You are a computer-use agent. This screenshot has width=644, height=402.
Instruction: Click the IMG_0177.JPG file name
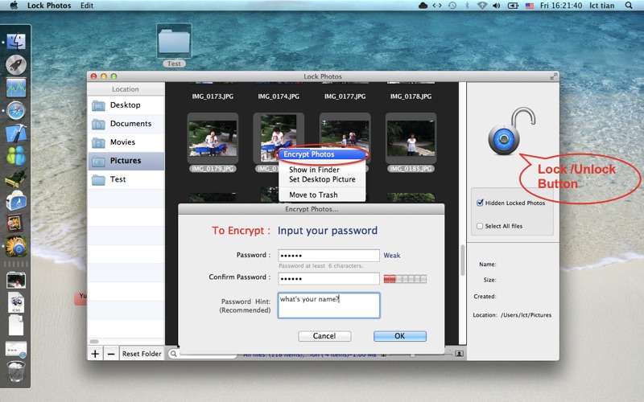point(345,96)
